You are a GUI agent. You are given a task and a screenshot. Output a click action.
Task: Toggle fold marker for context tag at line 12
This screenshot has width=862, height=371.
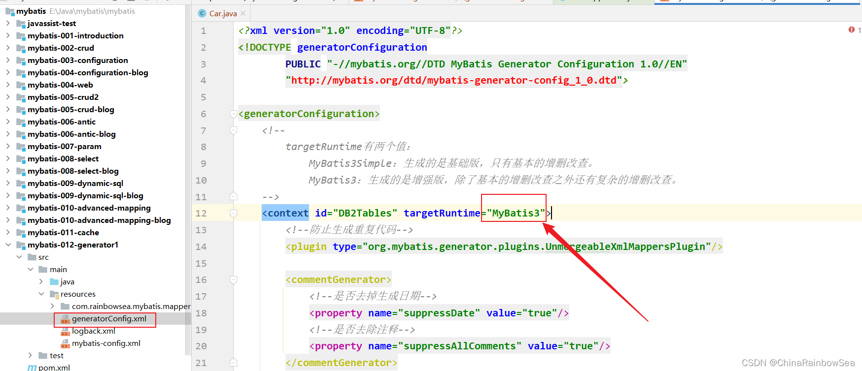tap(234, 214)
